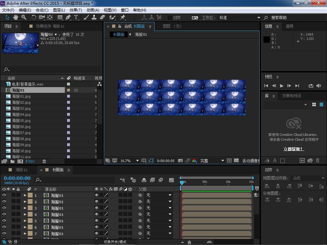Click the Delete trash icon in Project panel
327x245 pixels.
(x=44, y=161)
